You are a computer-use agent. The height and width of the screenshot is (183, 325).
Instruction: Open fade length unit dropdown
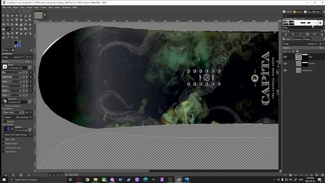[28, 112]
